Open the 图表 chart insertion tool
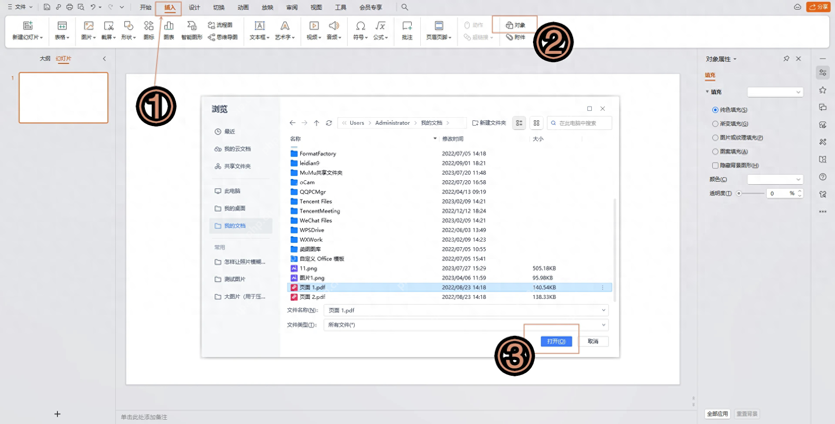Screen dimensions: 835x424 [x=169, y=30]
